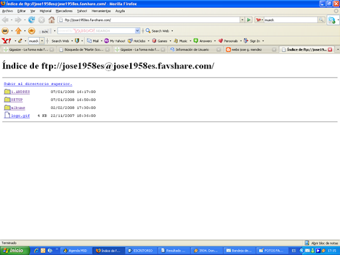
Task: Expand the Yahoo toolbar 'mueck' search dropdown
Action: [x=42, y=41]
